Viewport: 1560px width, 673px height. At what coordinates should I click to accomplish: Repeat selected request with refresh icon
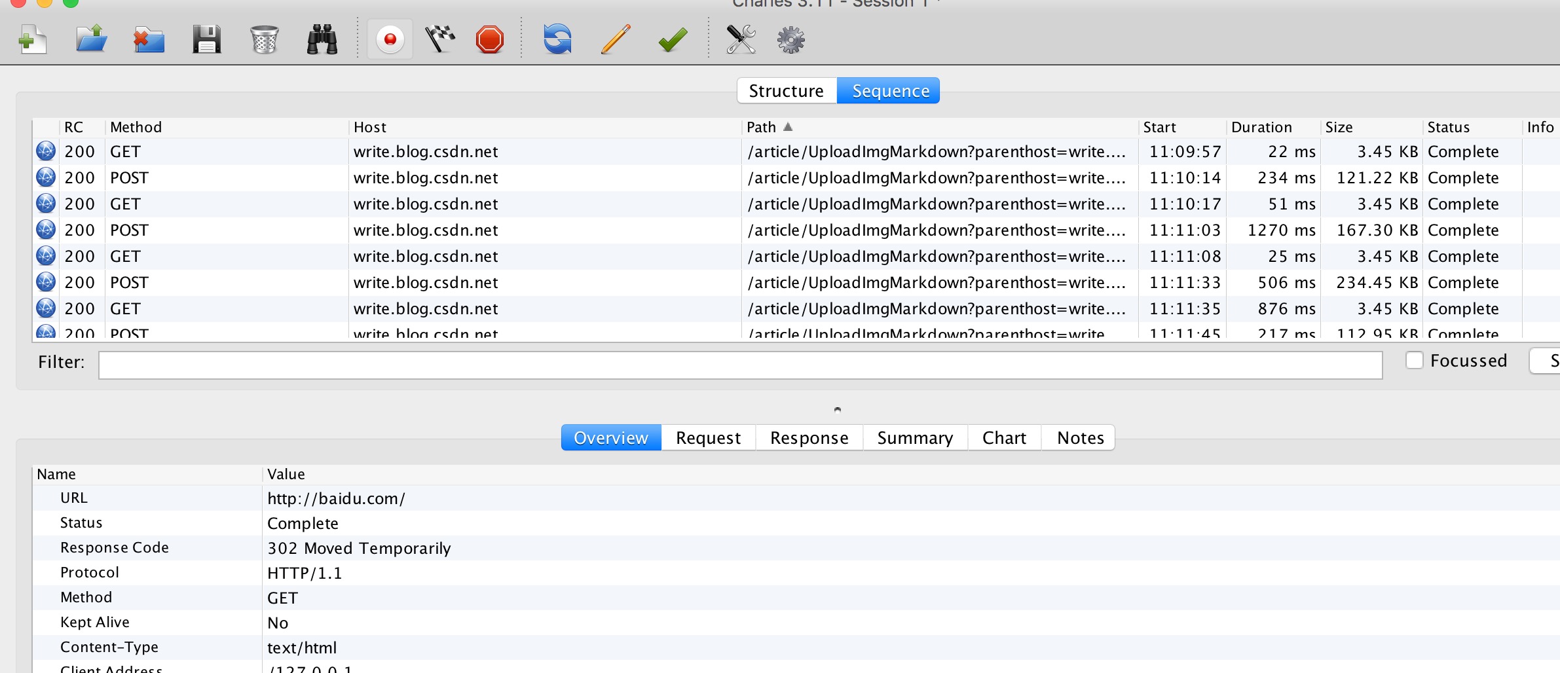[557, 39]
